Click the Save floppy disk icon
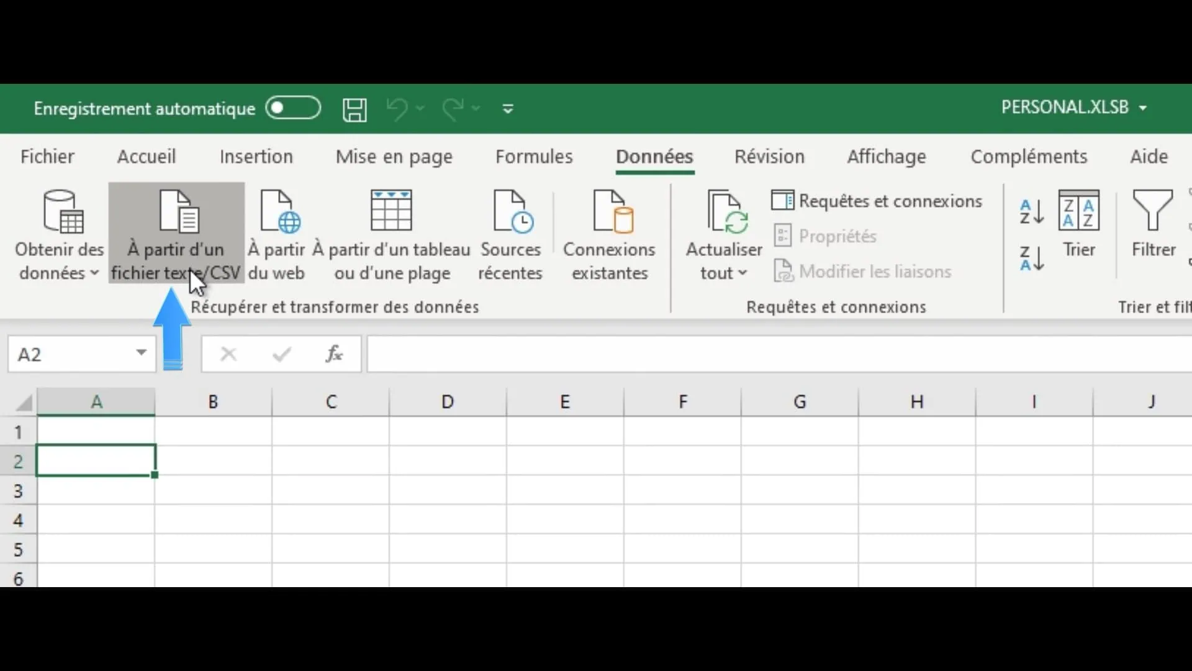The image size is (1192, 671). [x=354, y=109]
